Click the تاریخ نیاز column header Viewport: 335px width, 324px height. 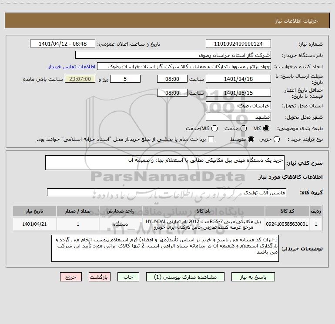coord(34,211)
